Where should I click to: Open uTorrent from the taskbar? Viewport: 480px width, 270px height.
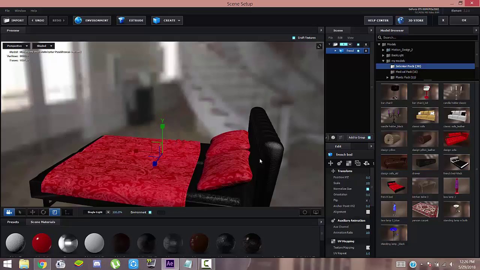pyautogui.click(x=115, y=264)
